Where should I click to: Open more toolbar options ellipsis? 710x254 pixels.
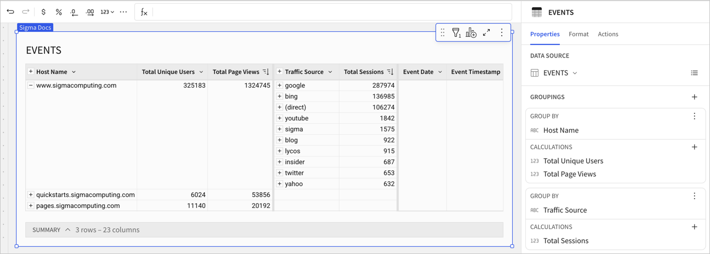tap(123, 11)
